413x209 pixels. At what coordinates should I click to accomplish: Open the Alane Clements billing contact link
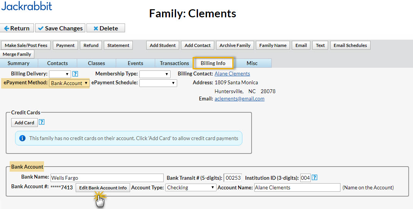click(x=232, y=74)
